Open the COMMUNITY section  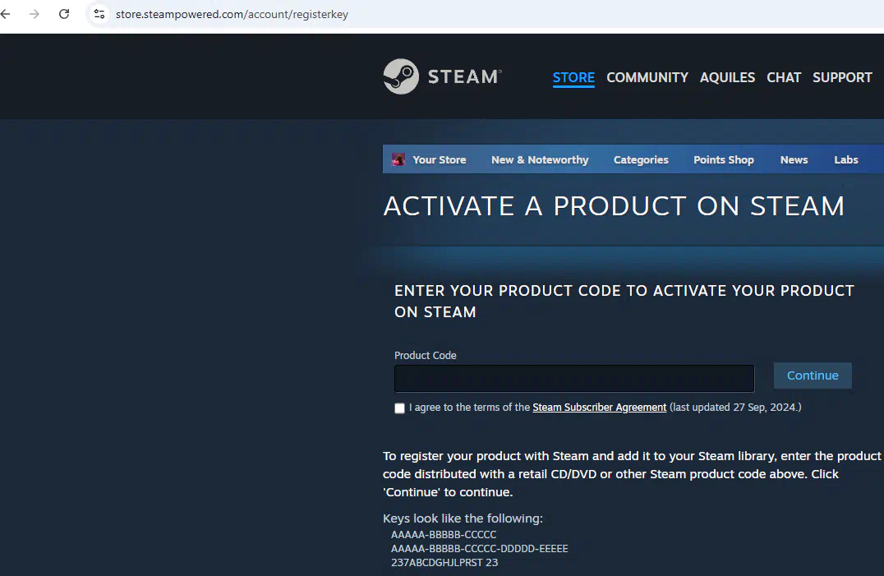click(647, 78)
